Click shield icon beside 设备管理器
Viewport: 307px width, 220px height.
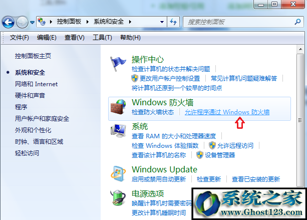200,155
